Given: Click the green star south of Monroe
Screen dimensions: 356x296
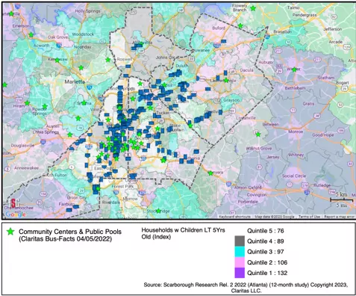Looking at the screenshot, I should click(x=258, y=135).
